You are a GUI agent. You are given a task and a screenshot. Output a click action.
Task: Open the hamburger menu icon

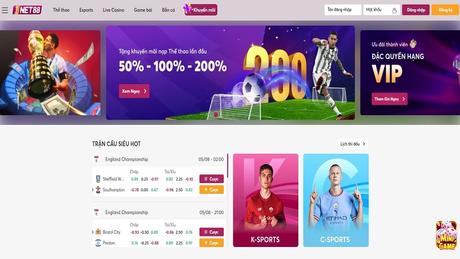click(5, 10)
